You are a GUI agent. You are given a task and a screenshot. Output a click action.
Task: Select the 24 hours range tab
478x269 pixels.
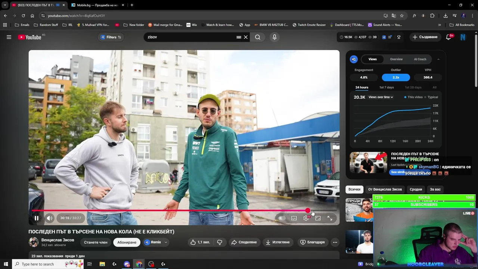(362, 87)
